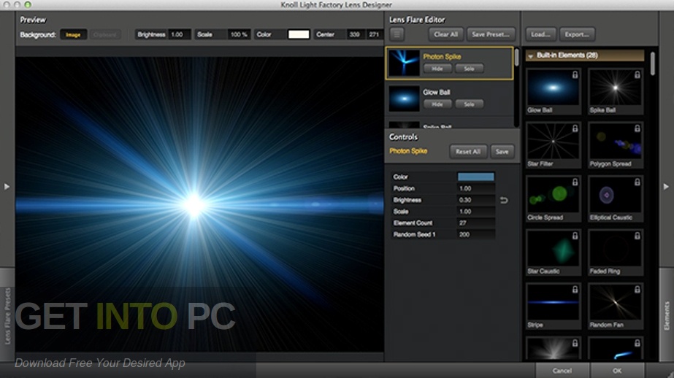Image resolution: width=674 pixels, height=378 pixels.
Task: Set background to Clipboard
Action: 105,35
